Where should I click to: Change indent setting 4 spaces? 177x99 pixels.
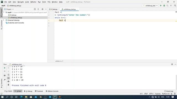[x=158, y=94]
